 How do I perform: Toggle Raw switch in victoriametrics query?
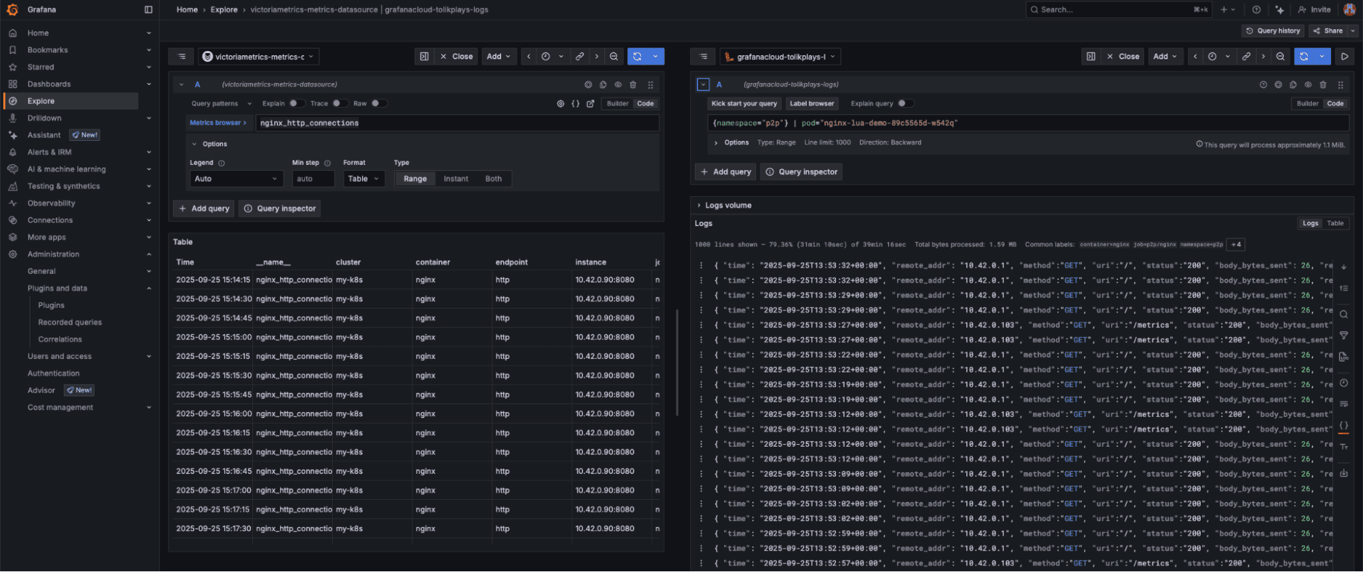tap(378, 104)
